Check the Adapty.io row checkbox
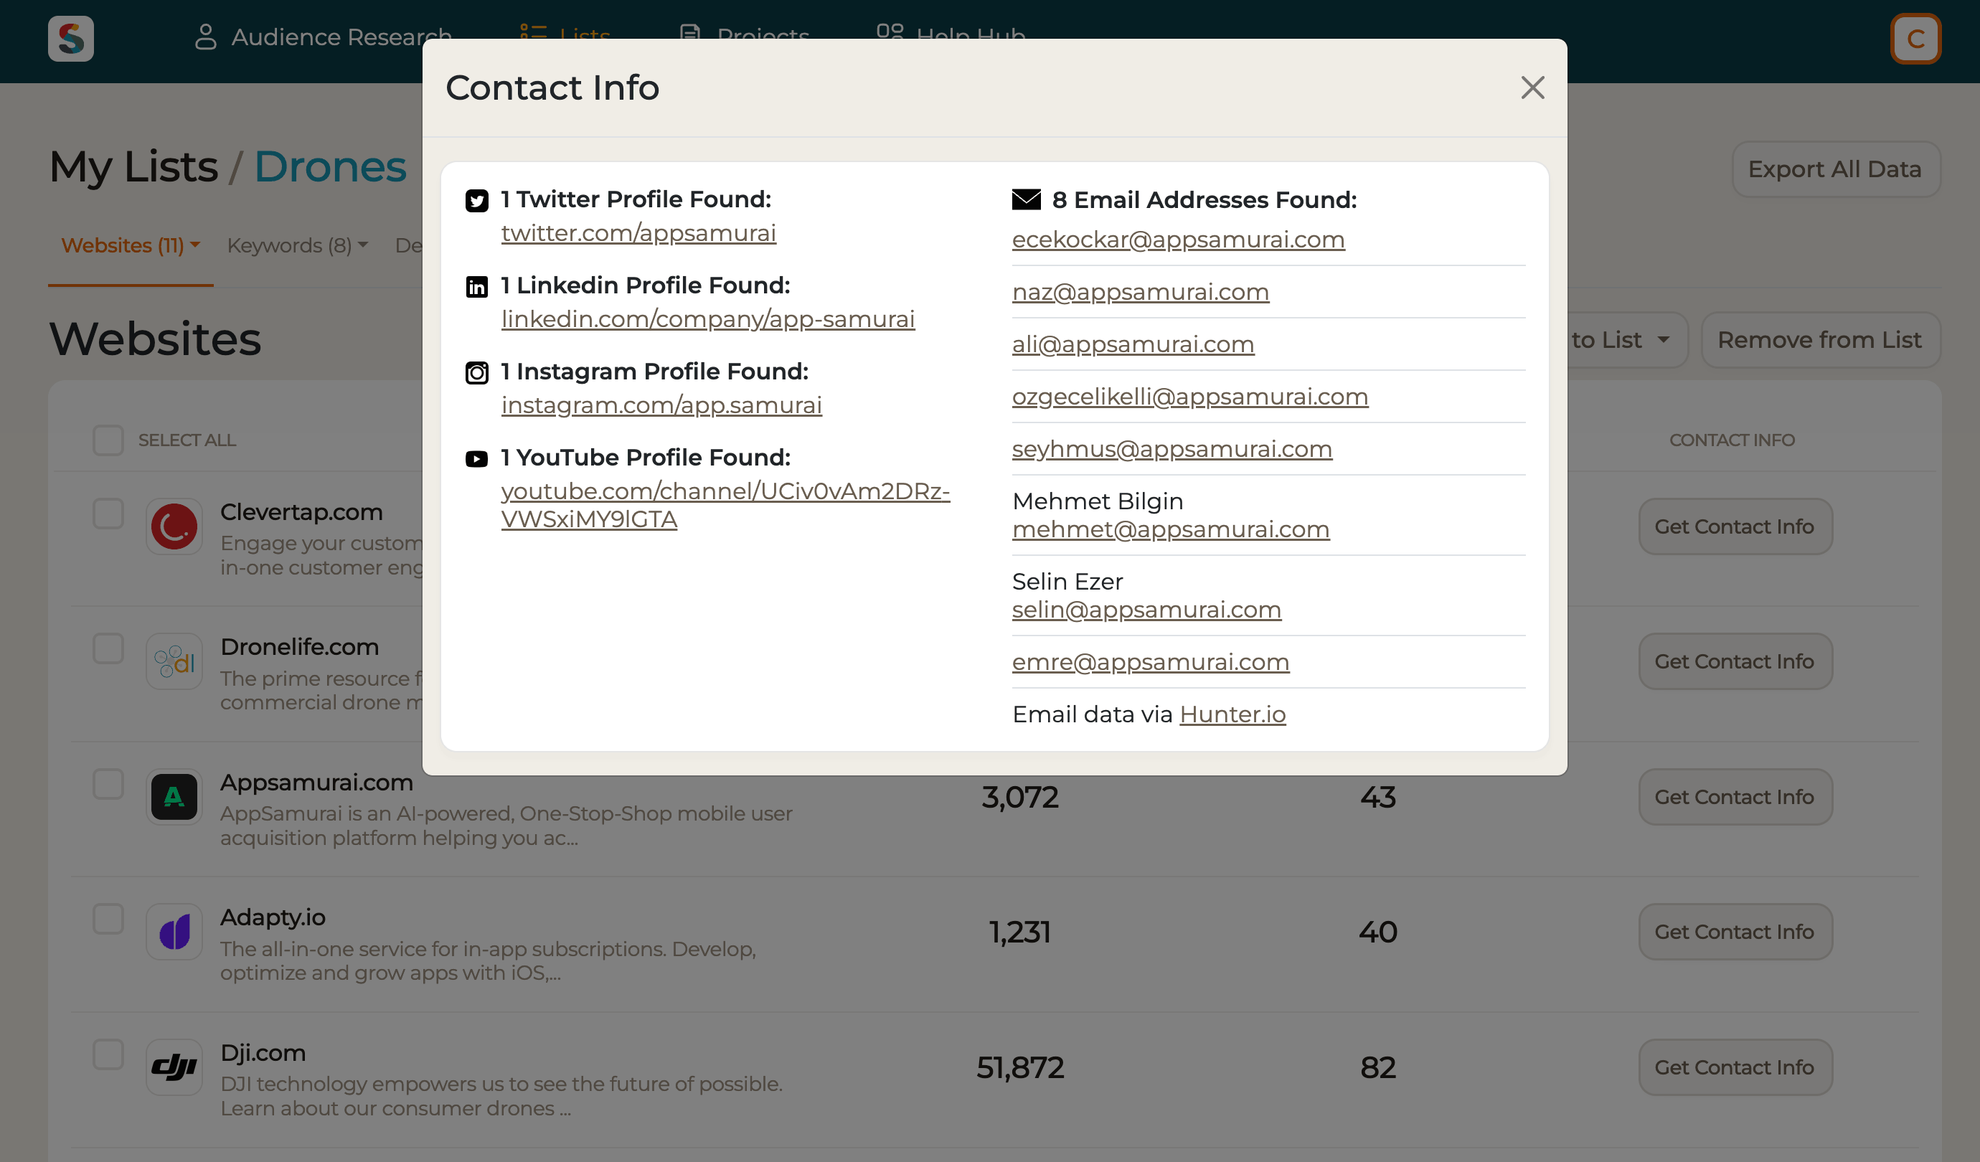Image resolution: width=1980 pixels, height=1162 pixels. pyautogui.click(x=108, y=917)
